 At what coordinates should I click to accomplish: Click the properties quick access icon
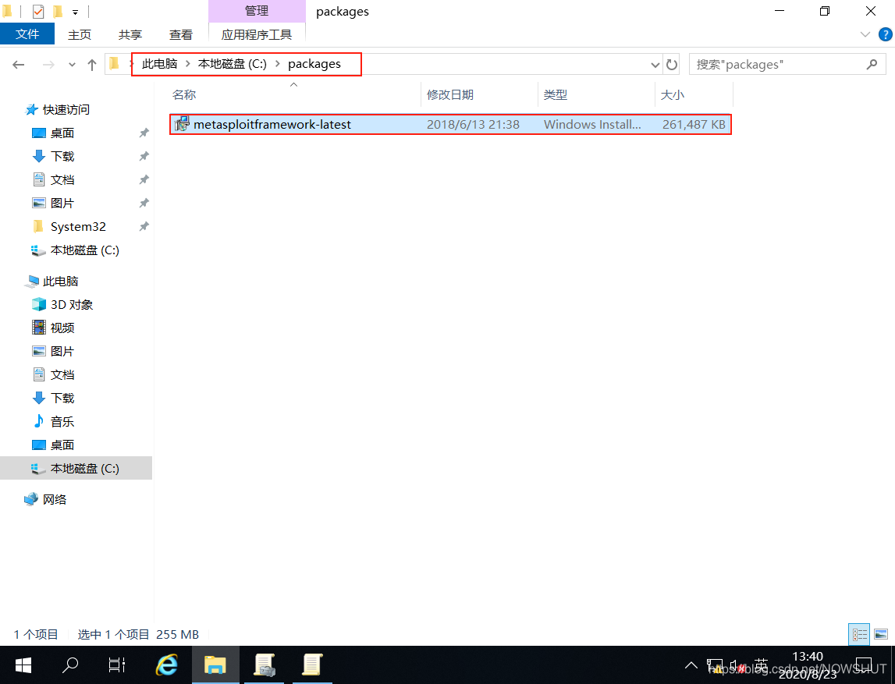pyautogui.click(x=38, y=11)
